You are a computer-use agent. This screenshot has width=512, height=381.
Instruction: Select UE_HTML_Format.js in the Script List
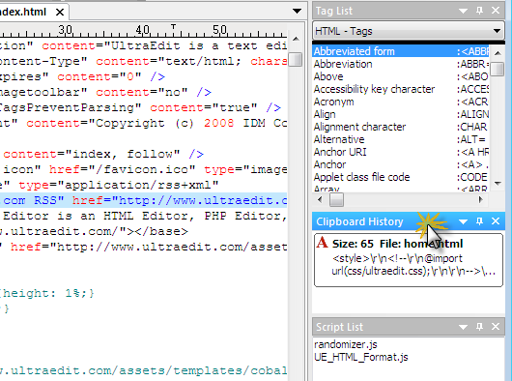[x=361, y=357]
